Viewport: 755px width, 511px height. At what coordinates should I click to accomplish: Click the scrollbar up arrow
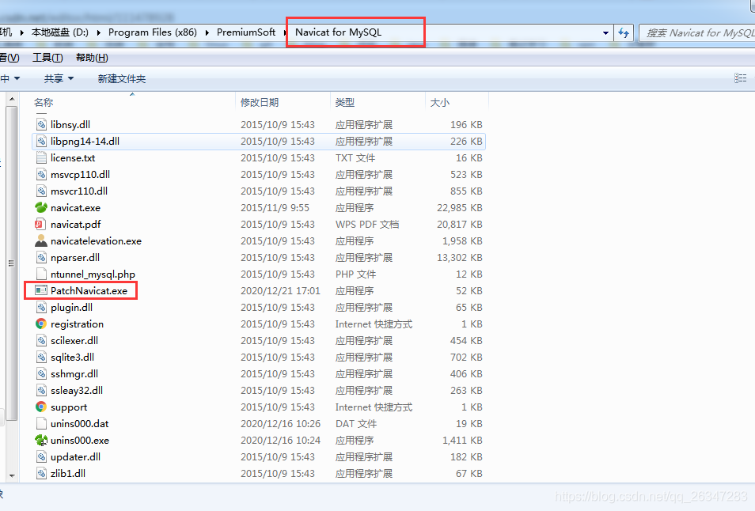click(12, 99)
